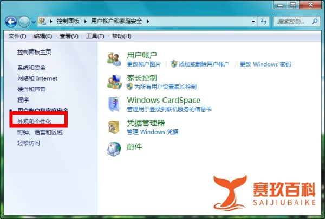Minimize the control panel window
This screenshot has width=325, height=219.
pyautogui.click(x=280, y=5)
